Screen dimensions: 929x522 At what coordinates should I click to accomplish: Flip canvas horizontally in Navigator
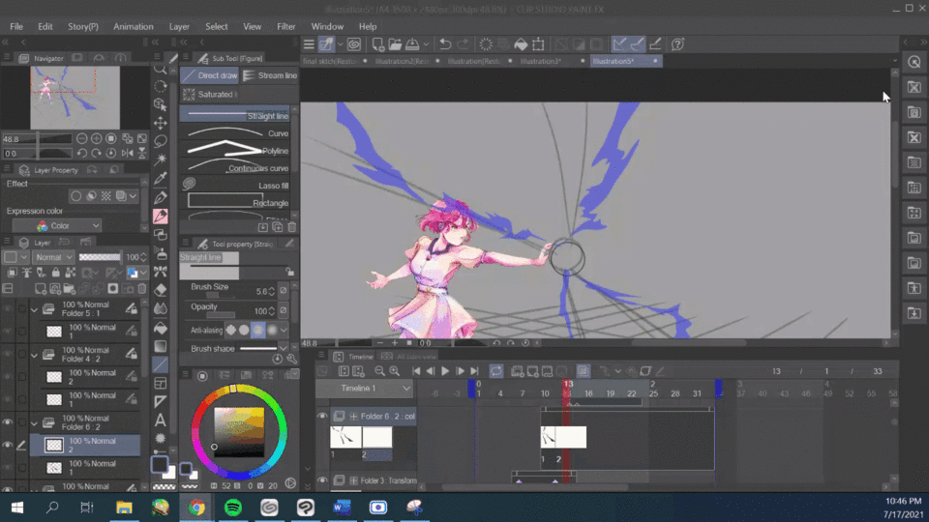[x=128, y=154]
